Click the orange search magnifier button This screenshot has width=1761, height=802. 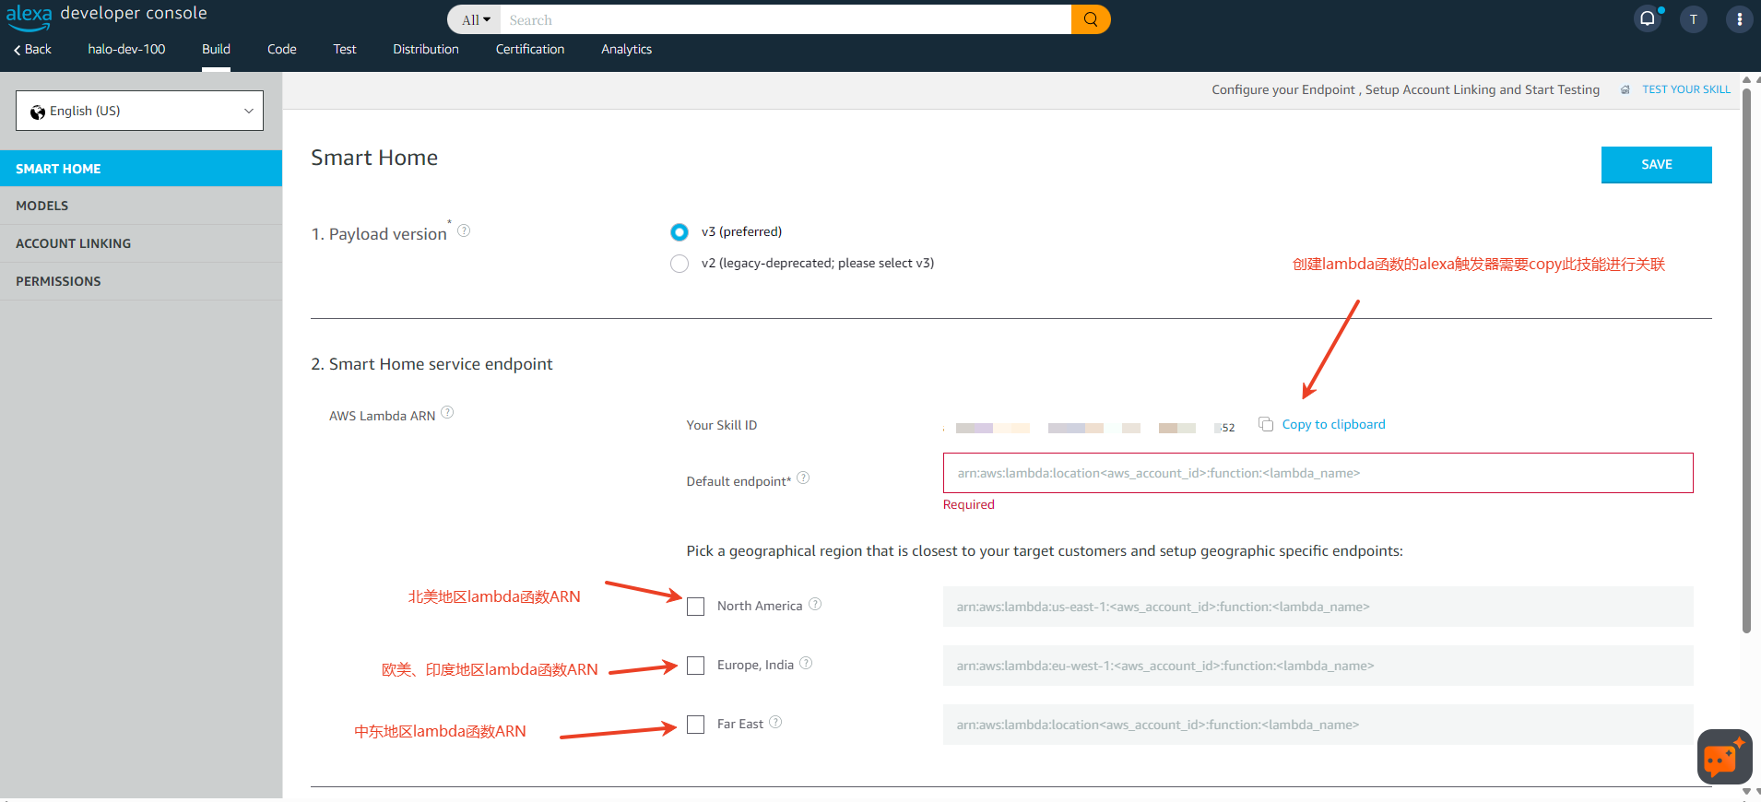[1091, 19]
